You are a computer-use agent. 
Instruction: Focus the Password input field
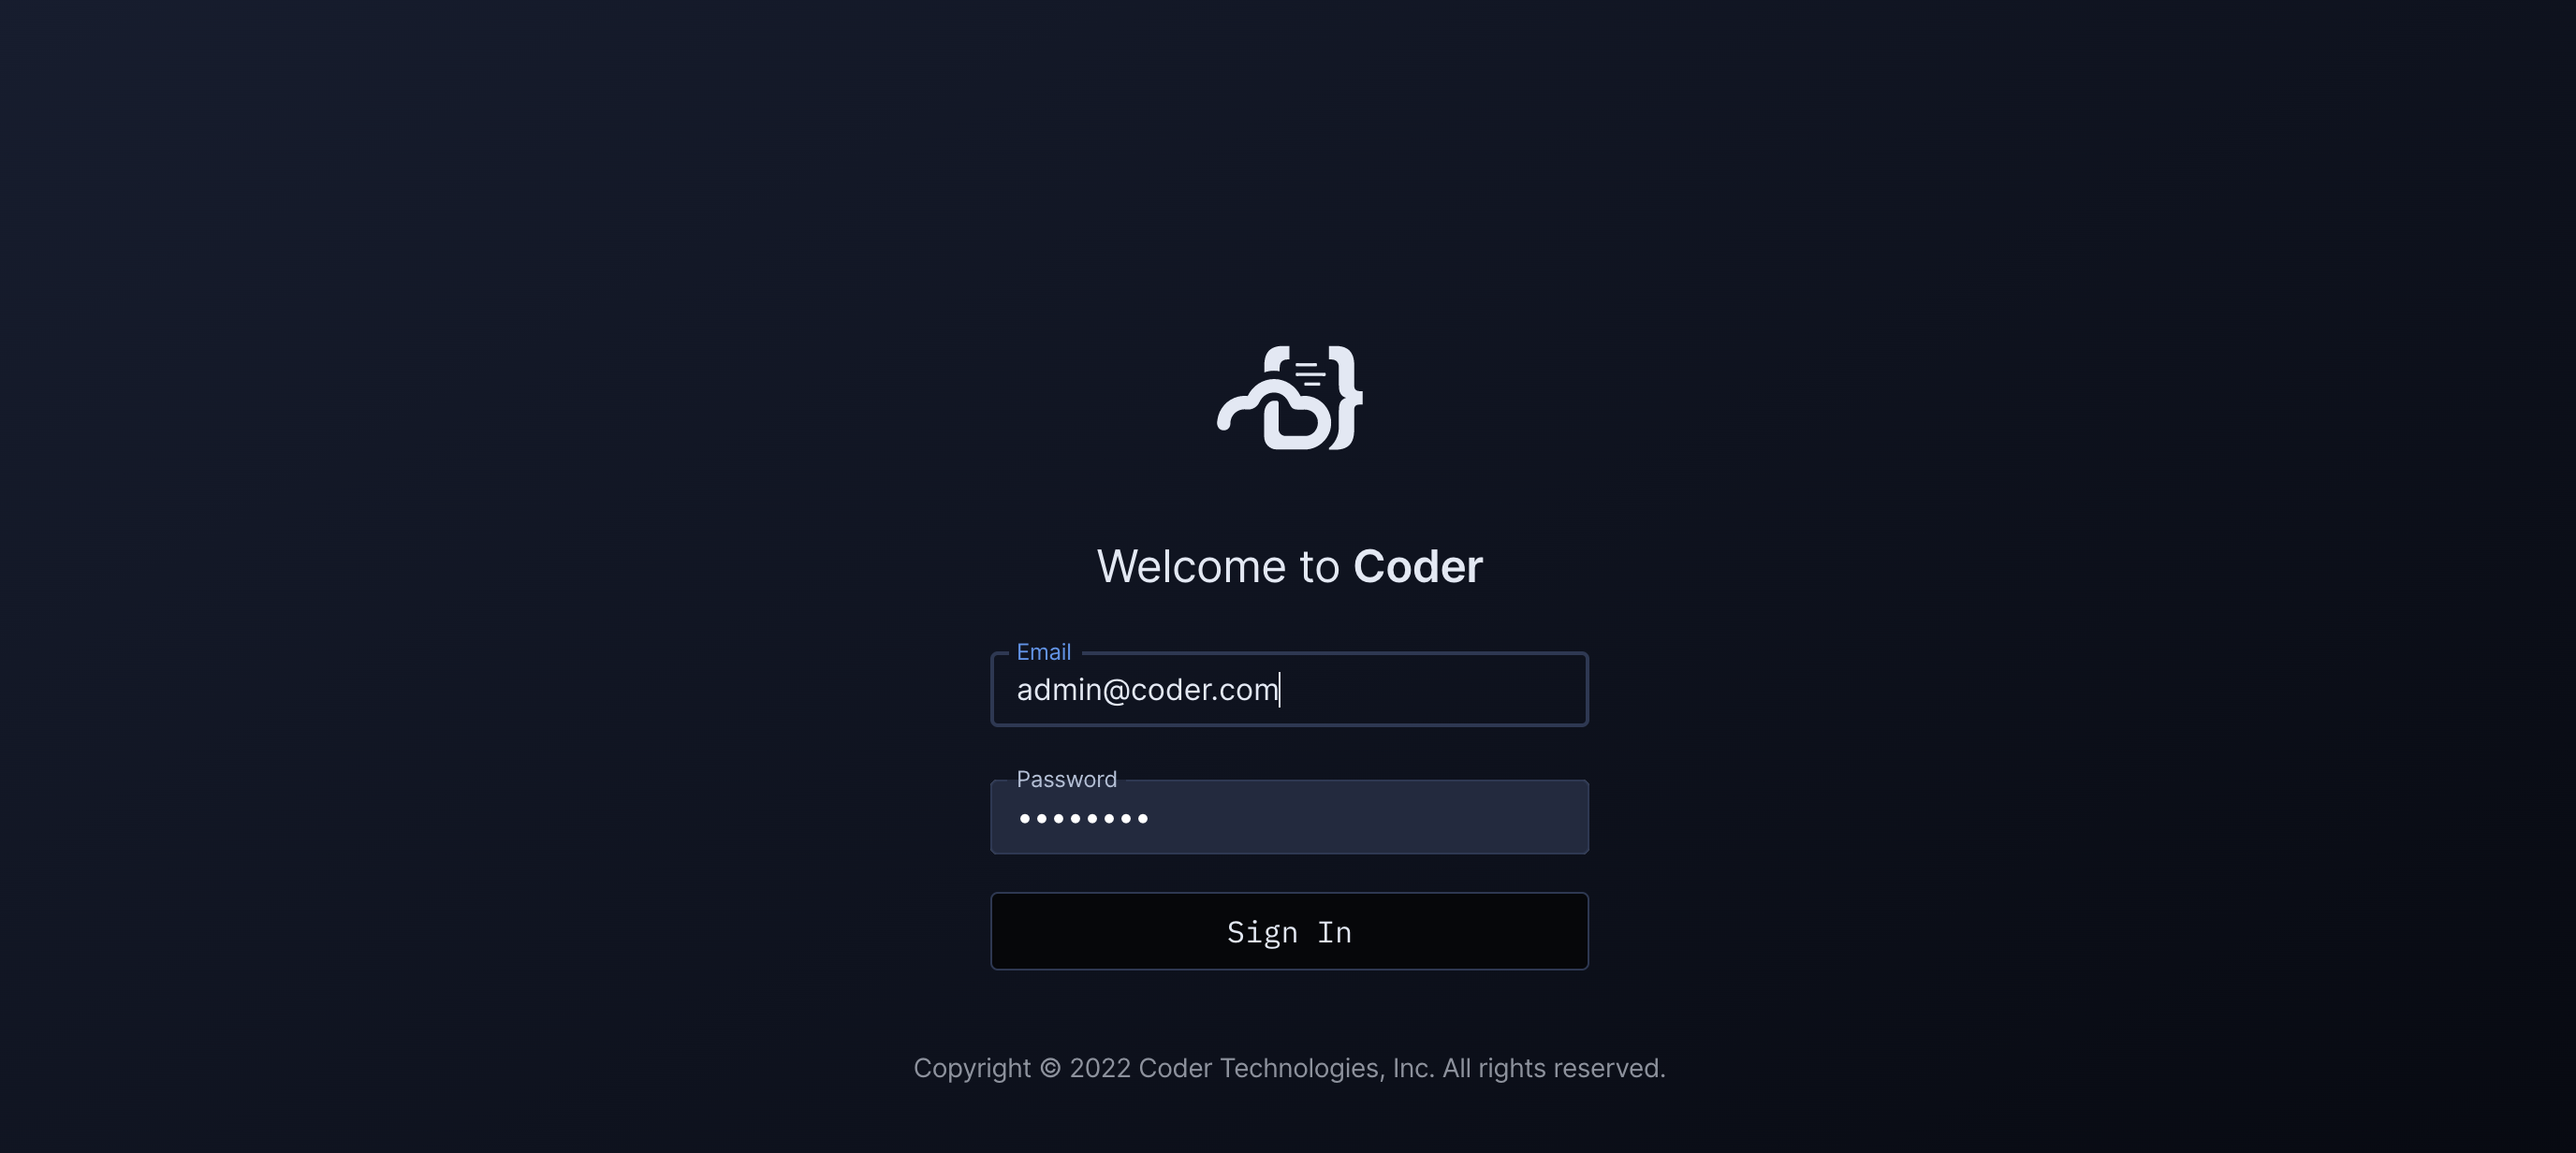(x=1289, y=817)
